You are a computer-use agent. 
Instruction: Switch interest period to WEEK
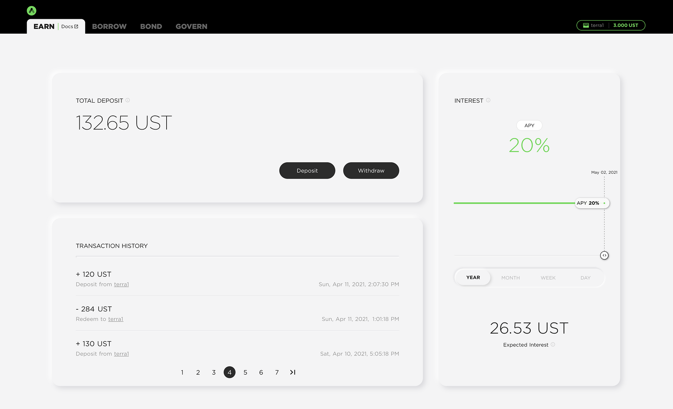[548, 278]
